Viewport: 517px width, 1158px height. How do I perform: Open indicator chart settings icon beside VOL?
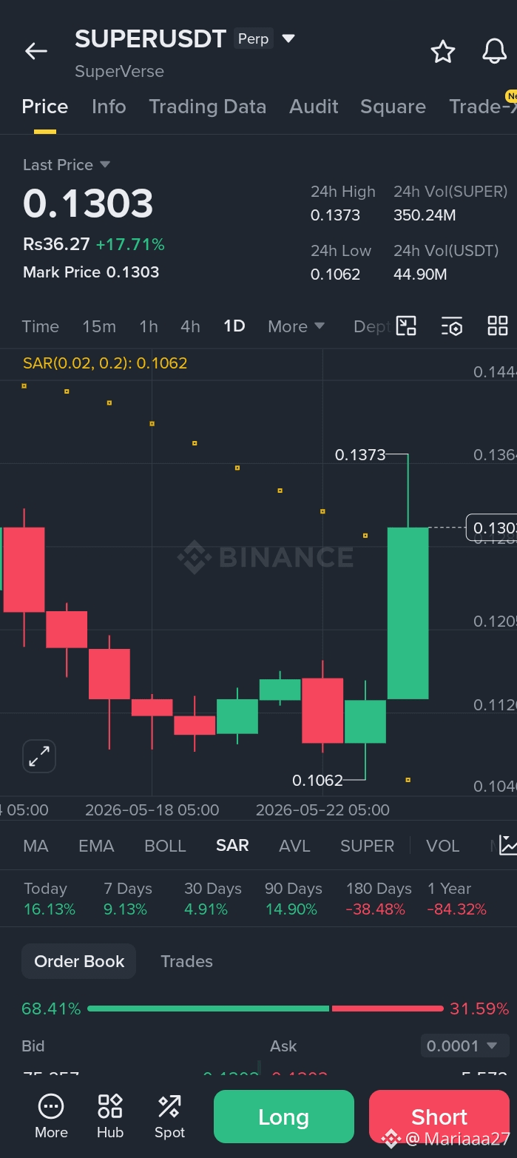tap(507, 845)
